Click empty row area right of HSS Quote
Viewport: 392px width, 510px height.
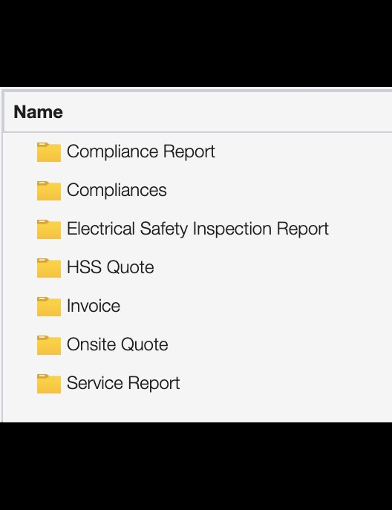(x=273, y=267)
